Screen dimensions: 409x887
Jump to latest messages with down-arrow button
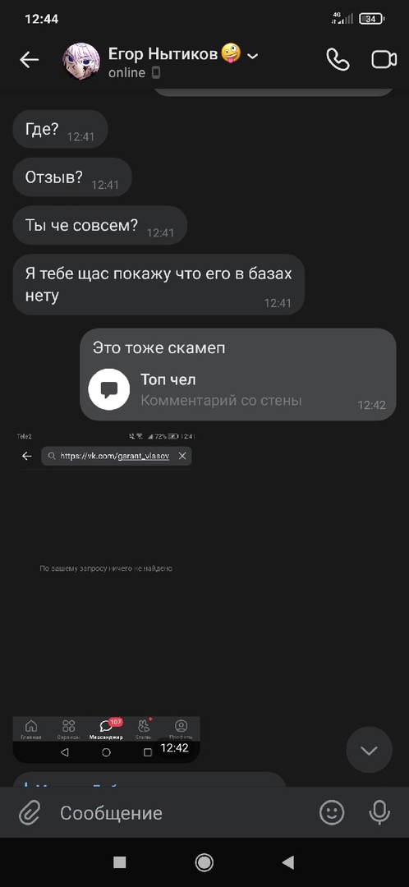[369, 750]
